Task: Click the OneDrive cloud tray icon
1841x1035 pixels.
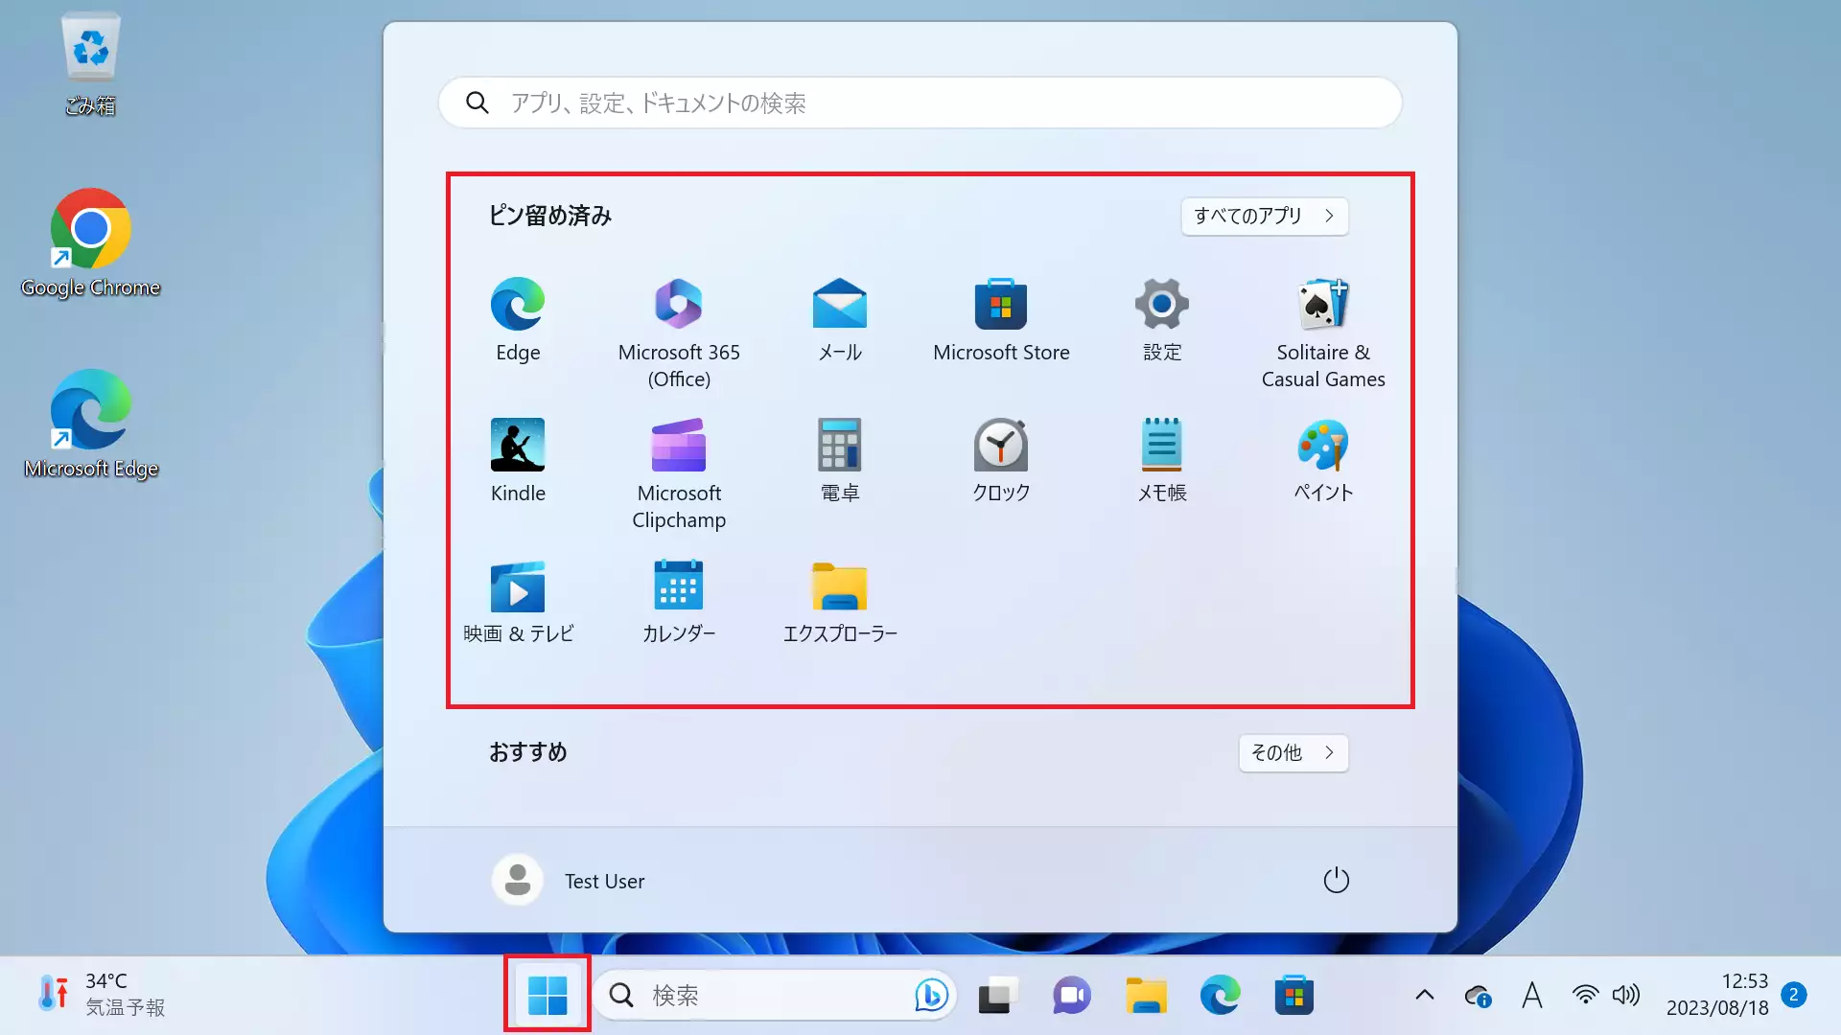Action: [1478, 996]
